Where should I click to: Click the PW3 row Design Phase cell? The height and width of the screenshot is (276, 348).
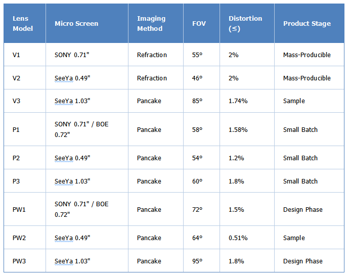click(x=309, y=261)
